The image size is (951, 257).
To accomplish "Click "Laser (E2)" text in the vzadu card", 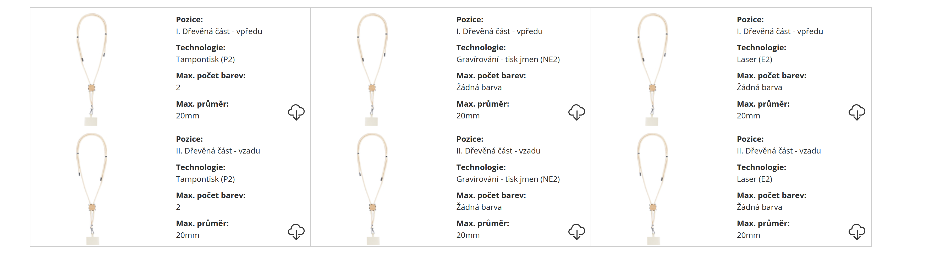I will click(754, 179).
